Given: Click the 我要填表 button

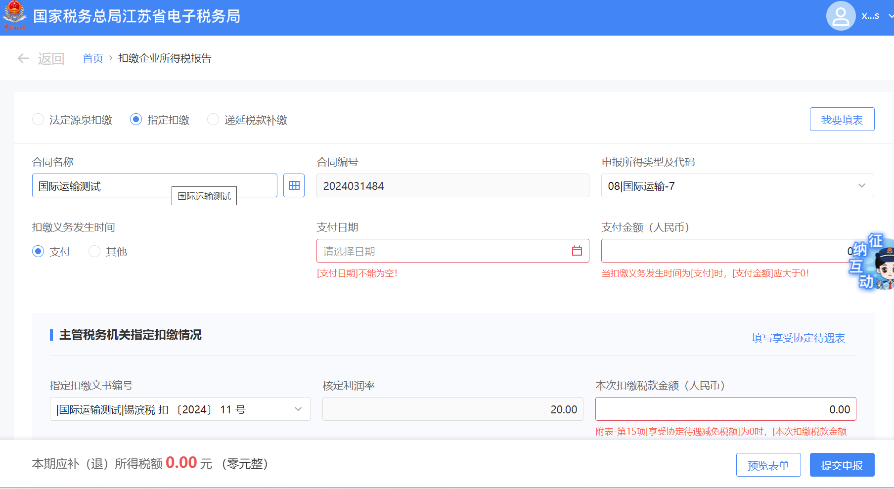Looking at the screenshot, I should (842, 120).
